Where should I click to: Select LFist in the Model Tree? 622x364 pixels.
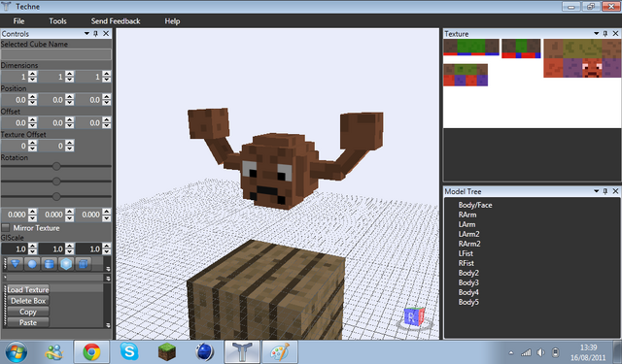click(466, 253)
